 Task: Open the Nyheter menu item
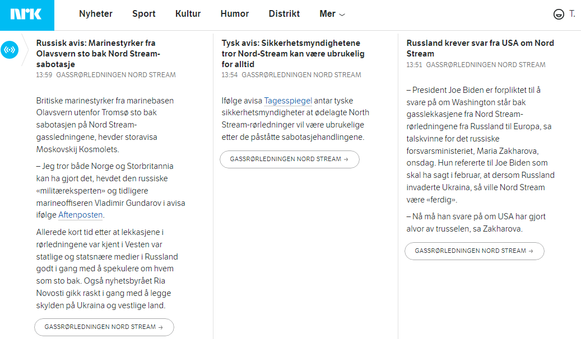point(96,14)
